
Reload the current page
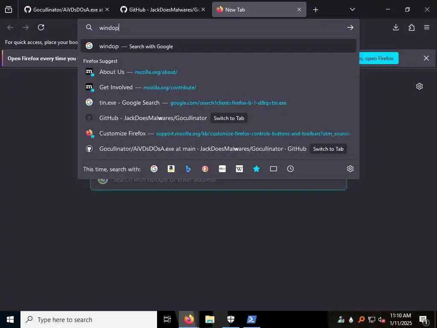pyautogui.click(x=41, y=27)
